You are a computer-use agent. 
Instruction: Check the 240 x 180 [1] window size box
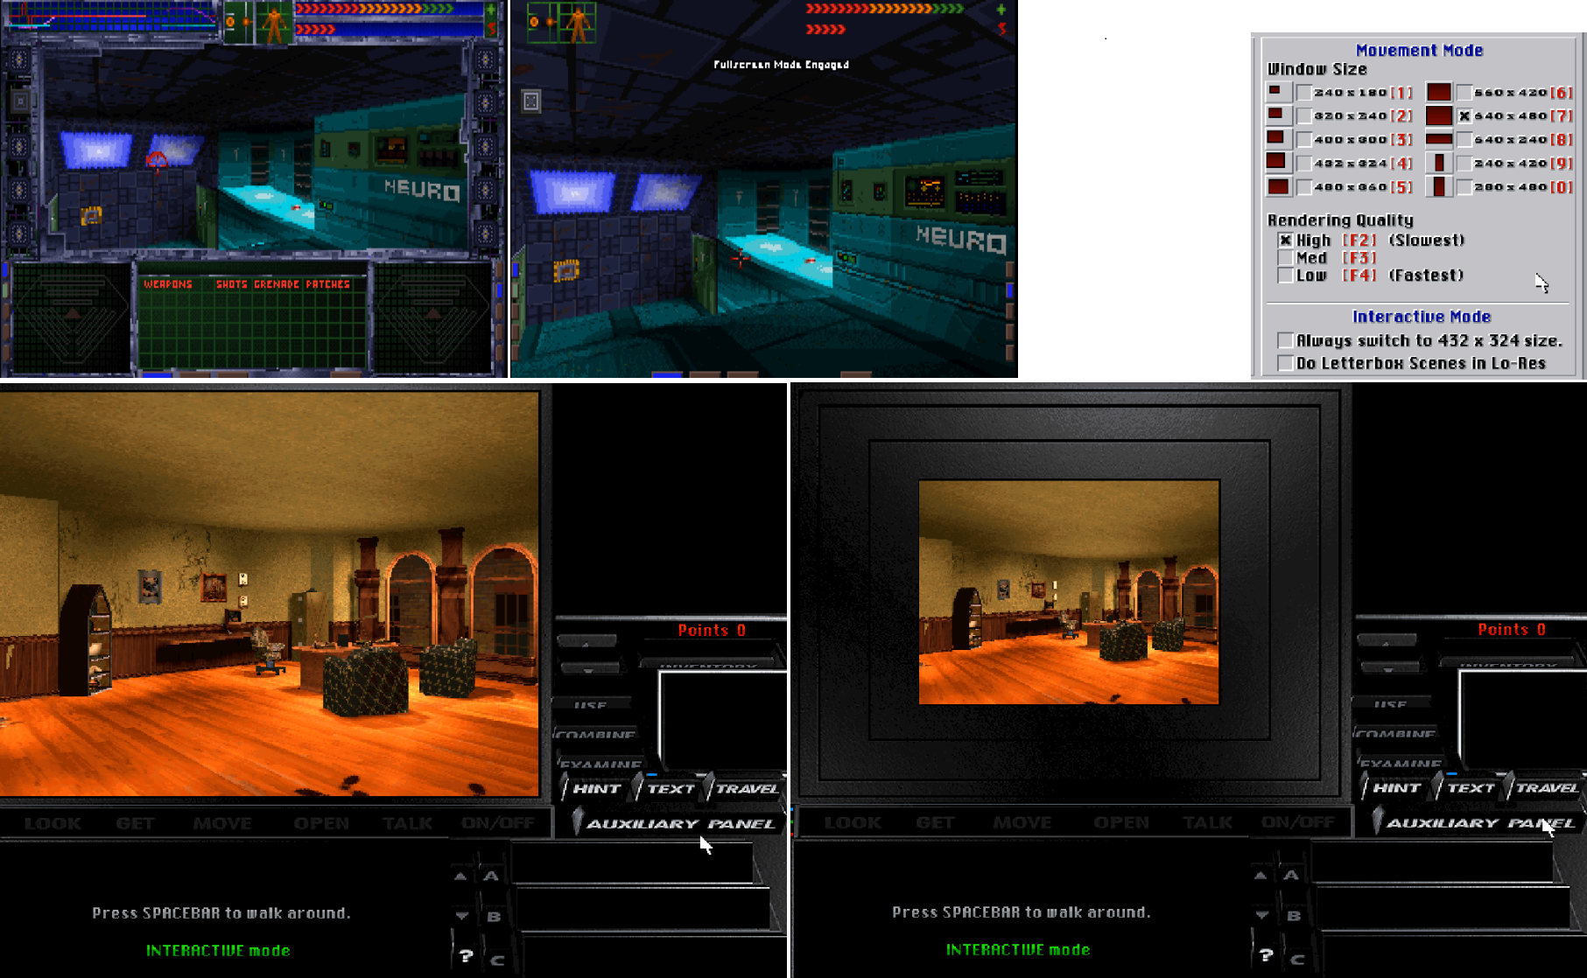pos(1304,93)
